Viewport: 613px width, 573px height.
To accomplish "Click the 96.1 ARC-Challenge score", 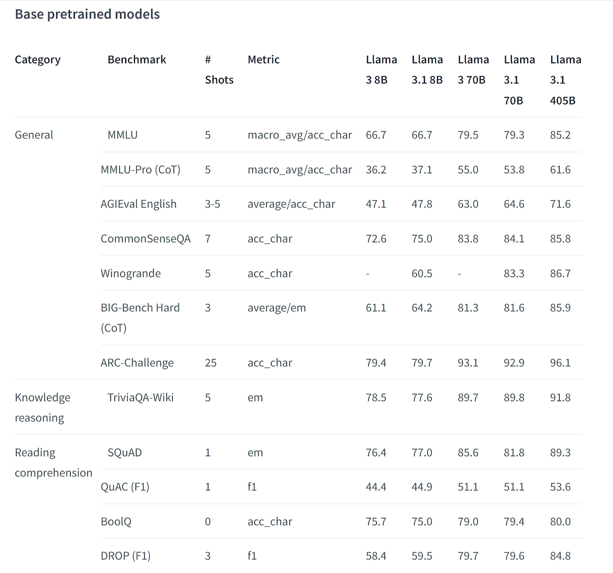I will tap(560, 363).
